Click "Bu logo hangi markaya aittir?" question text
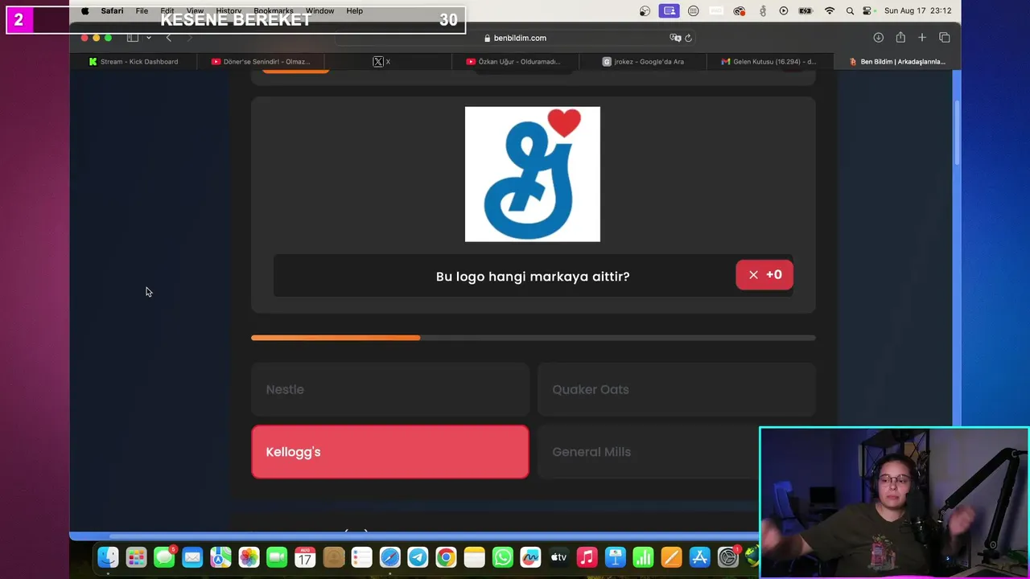Image resolution: width=1030 pixels, height=579 pixels. point(533,276)
